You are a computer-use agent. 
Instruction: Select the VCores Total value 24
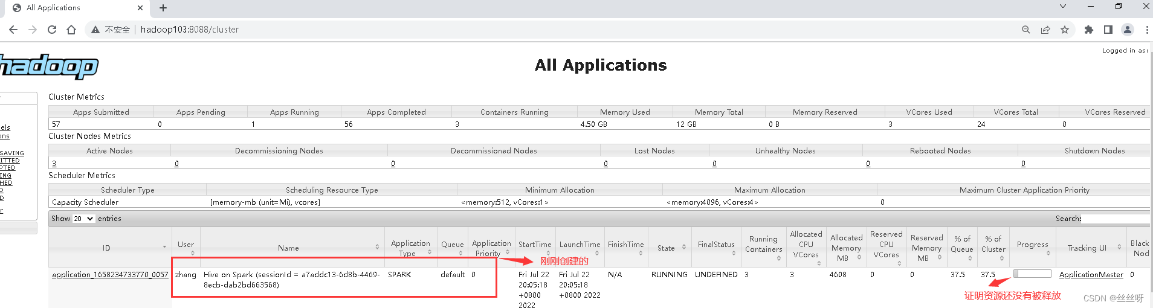981,124
